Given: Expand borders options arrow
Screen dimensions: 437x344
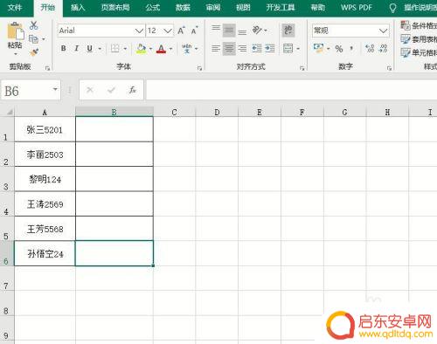Looking at the screenshot, I should (125, 49).
